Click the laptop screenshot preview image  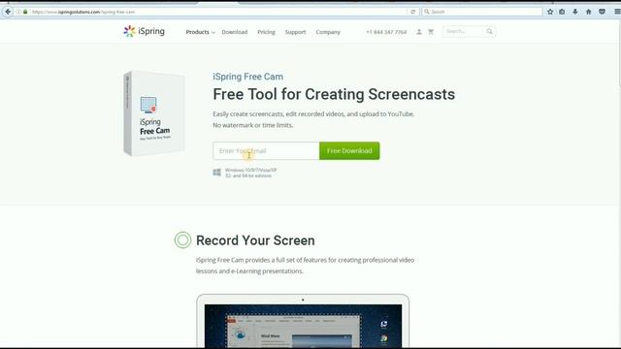point(303,321)
